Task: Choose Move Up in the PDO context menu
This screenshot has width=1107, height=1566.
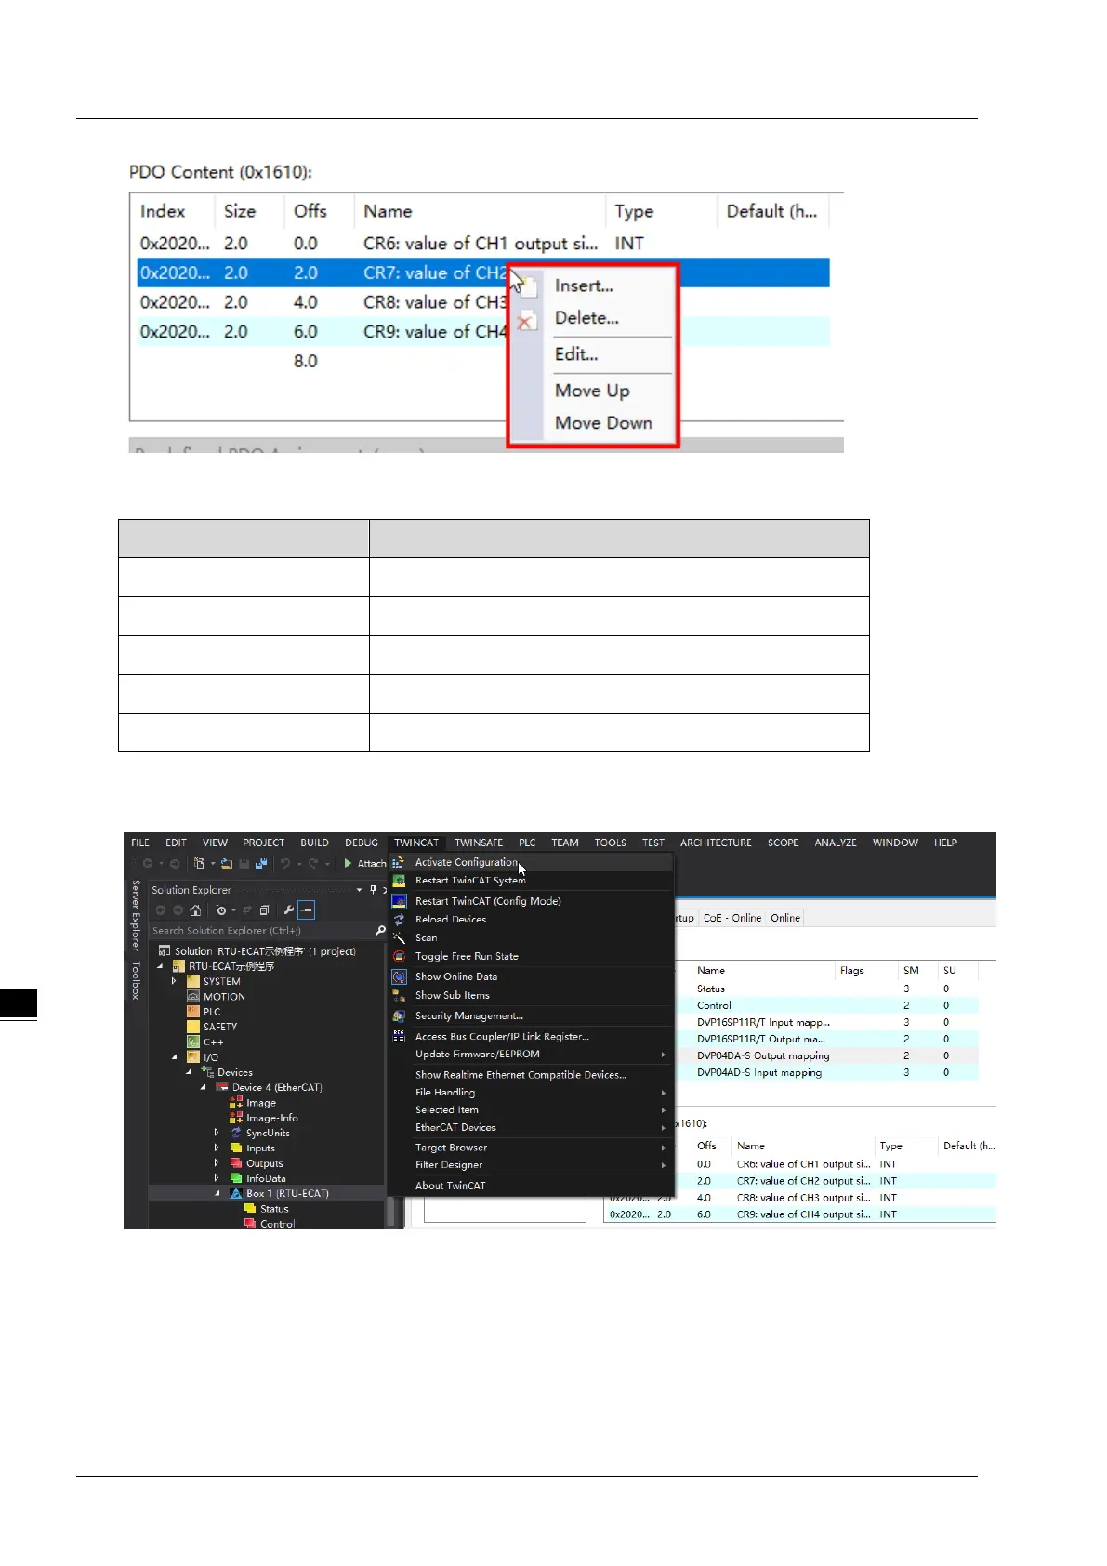Action: [x=592, y=391]
